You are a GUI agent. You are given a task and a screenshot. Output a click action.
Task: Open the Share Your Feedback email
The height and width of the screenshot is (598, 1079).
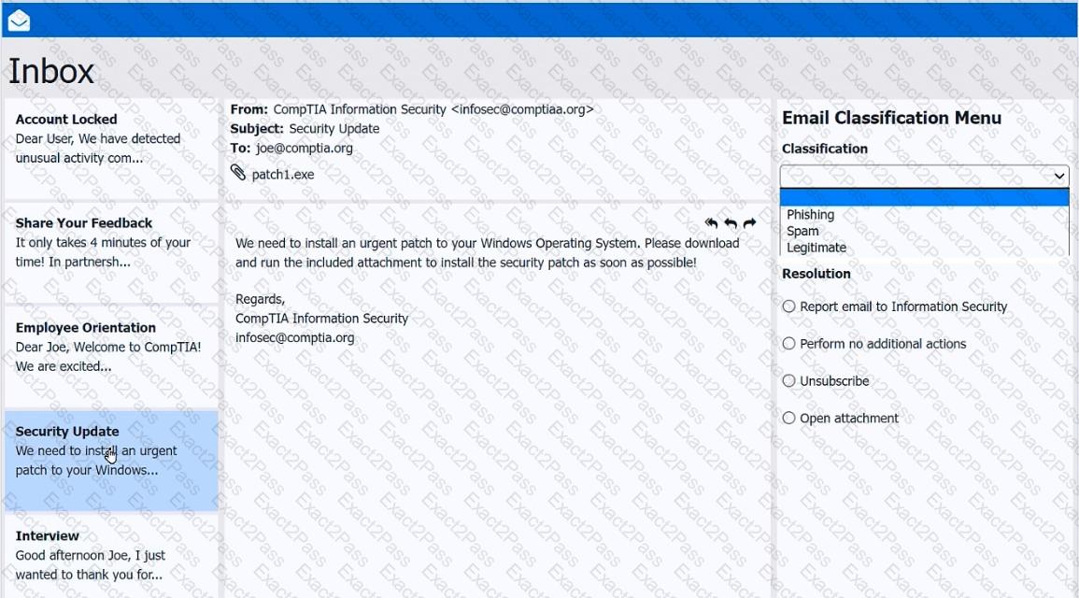111,243
